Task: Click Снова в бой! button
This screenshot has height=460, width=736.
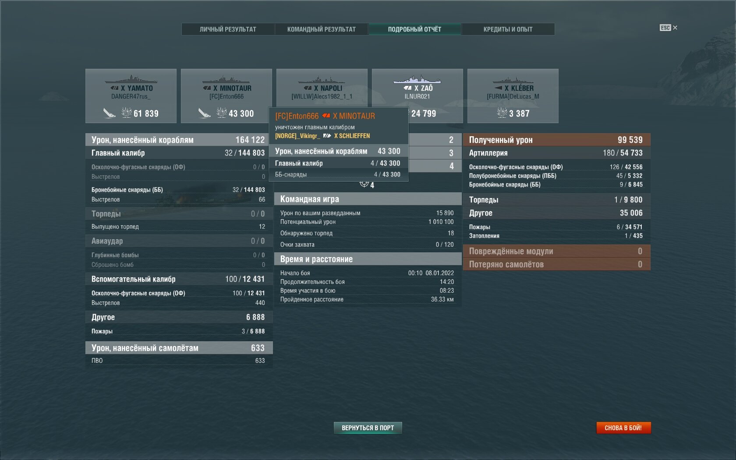Action: click(x=623, y=428)
